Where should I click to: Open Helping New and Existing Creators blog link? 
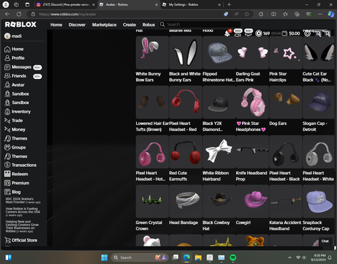[x=22, y=226]
